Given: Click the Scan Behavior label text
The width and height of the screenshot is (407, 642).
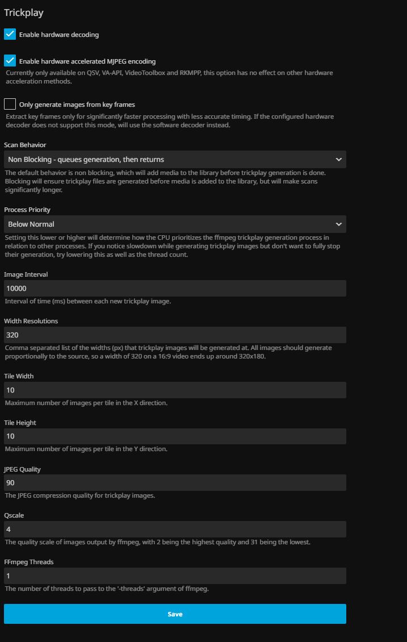Looking at the screenshot, I should click(x=25, y=145).
